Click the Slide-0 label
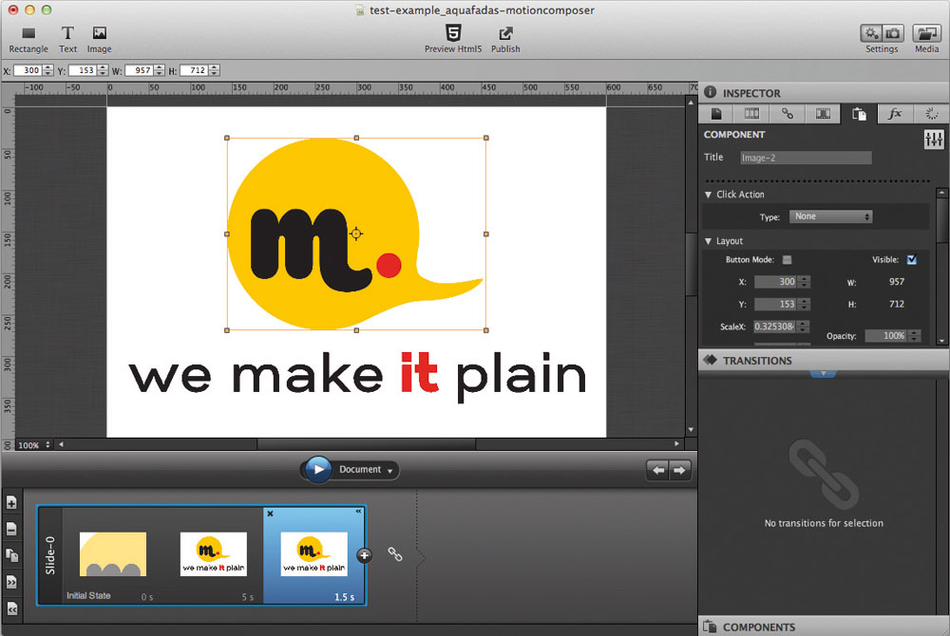This screenshot has width=950, height=636. tap(50, 555)
